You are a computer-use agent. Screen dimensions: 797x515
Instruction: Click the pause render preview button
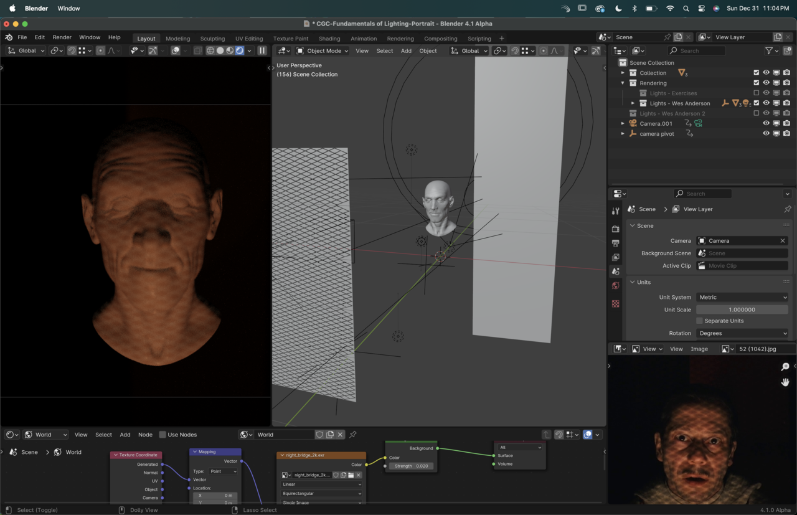[262, 50]
